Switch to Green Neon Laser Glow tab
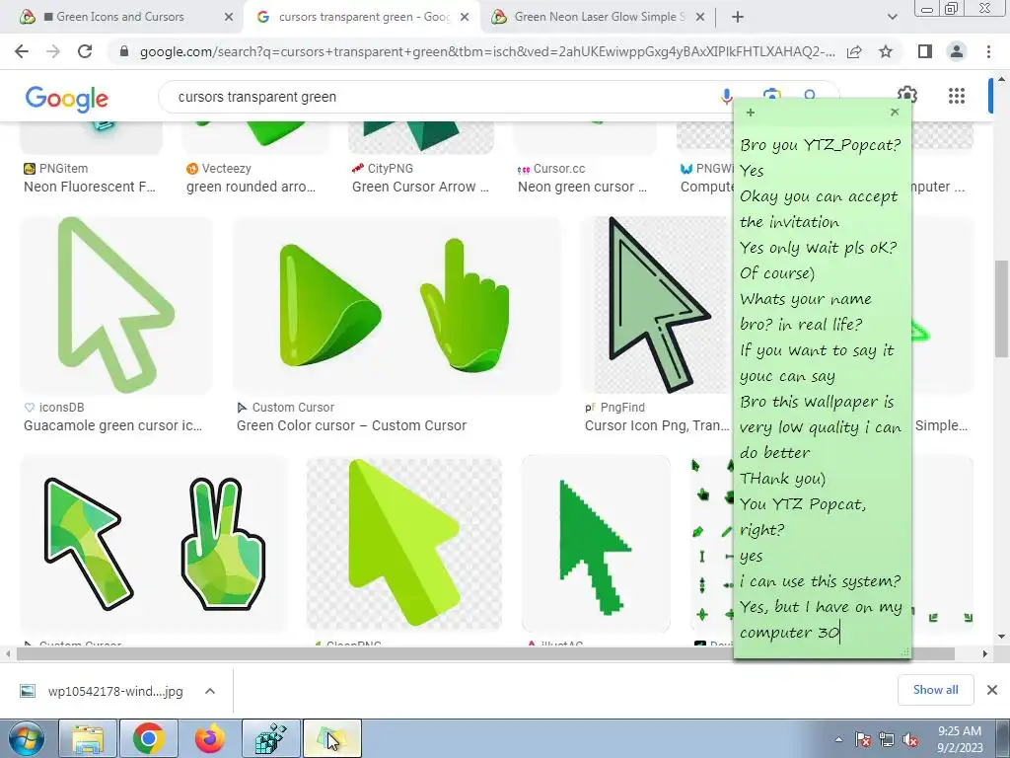 point(599,17)
